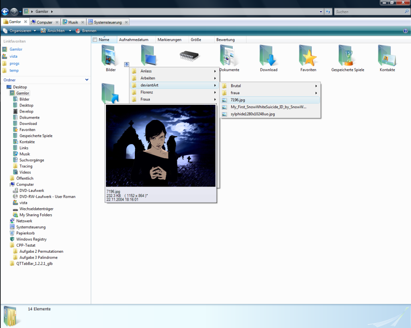Open My_First_SnowWhiteSuicide_ID file entry

tap(270, 107)
